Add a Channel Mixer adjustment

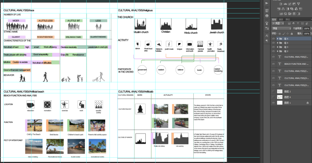296,9
